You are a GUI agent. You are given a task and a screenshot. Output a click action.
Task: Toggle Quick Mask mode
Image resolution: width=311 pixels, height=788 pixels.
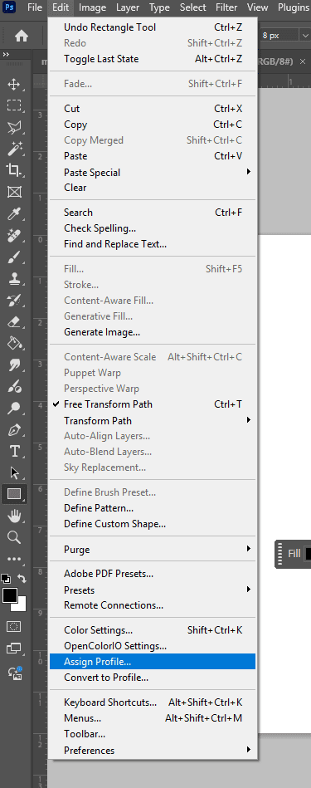click(x=14, y=627)
